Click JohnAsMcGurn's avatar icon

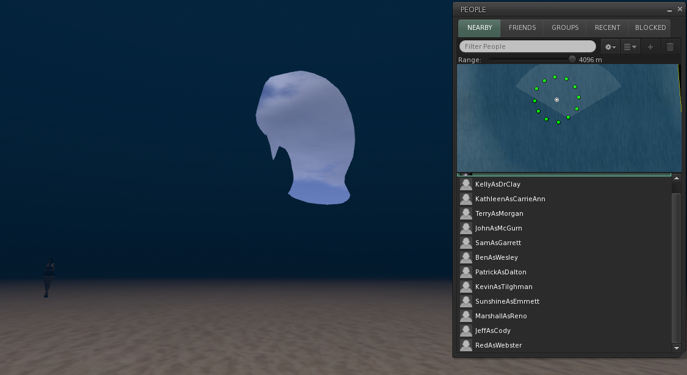coord(466,228)
